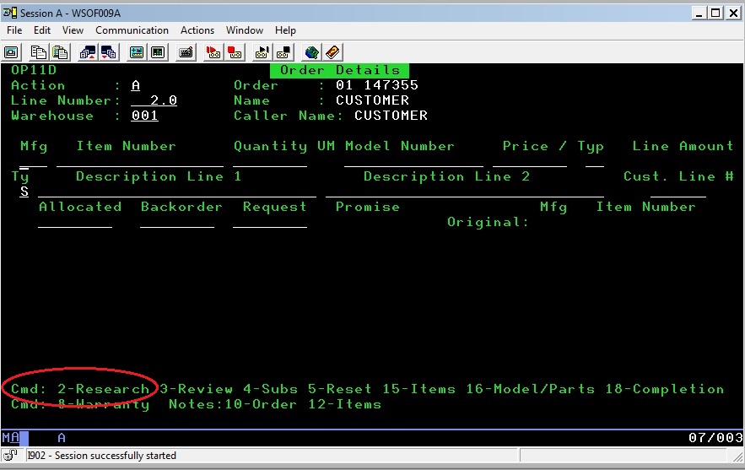The image size is (745, 470).
Task: Click the Item Number input field
Action: [x=139, y=161]
